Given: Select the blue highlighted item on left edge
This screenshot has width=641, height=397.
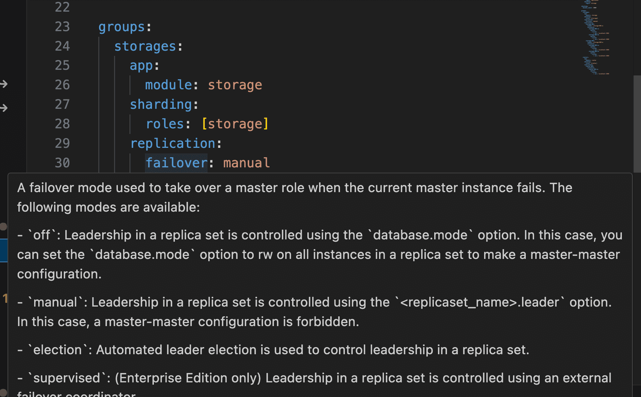Looking at the screenshot, I should (x=3, y=250).
